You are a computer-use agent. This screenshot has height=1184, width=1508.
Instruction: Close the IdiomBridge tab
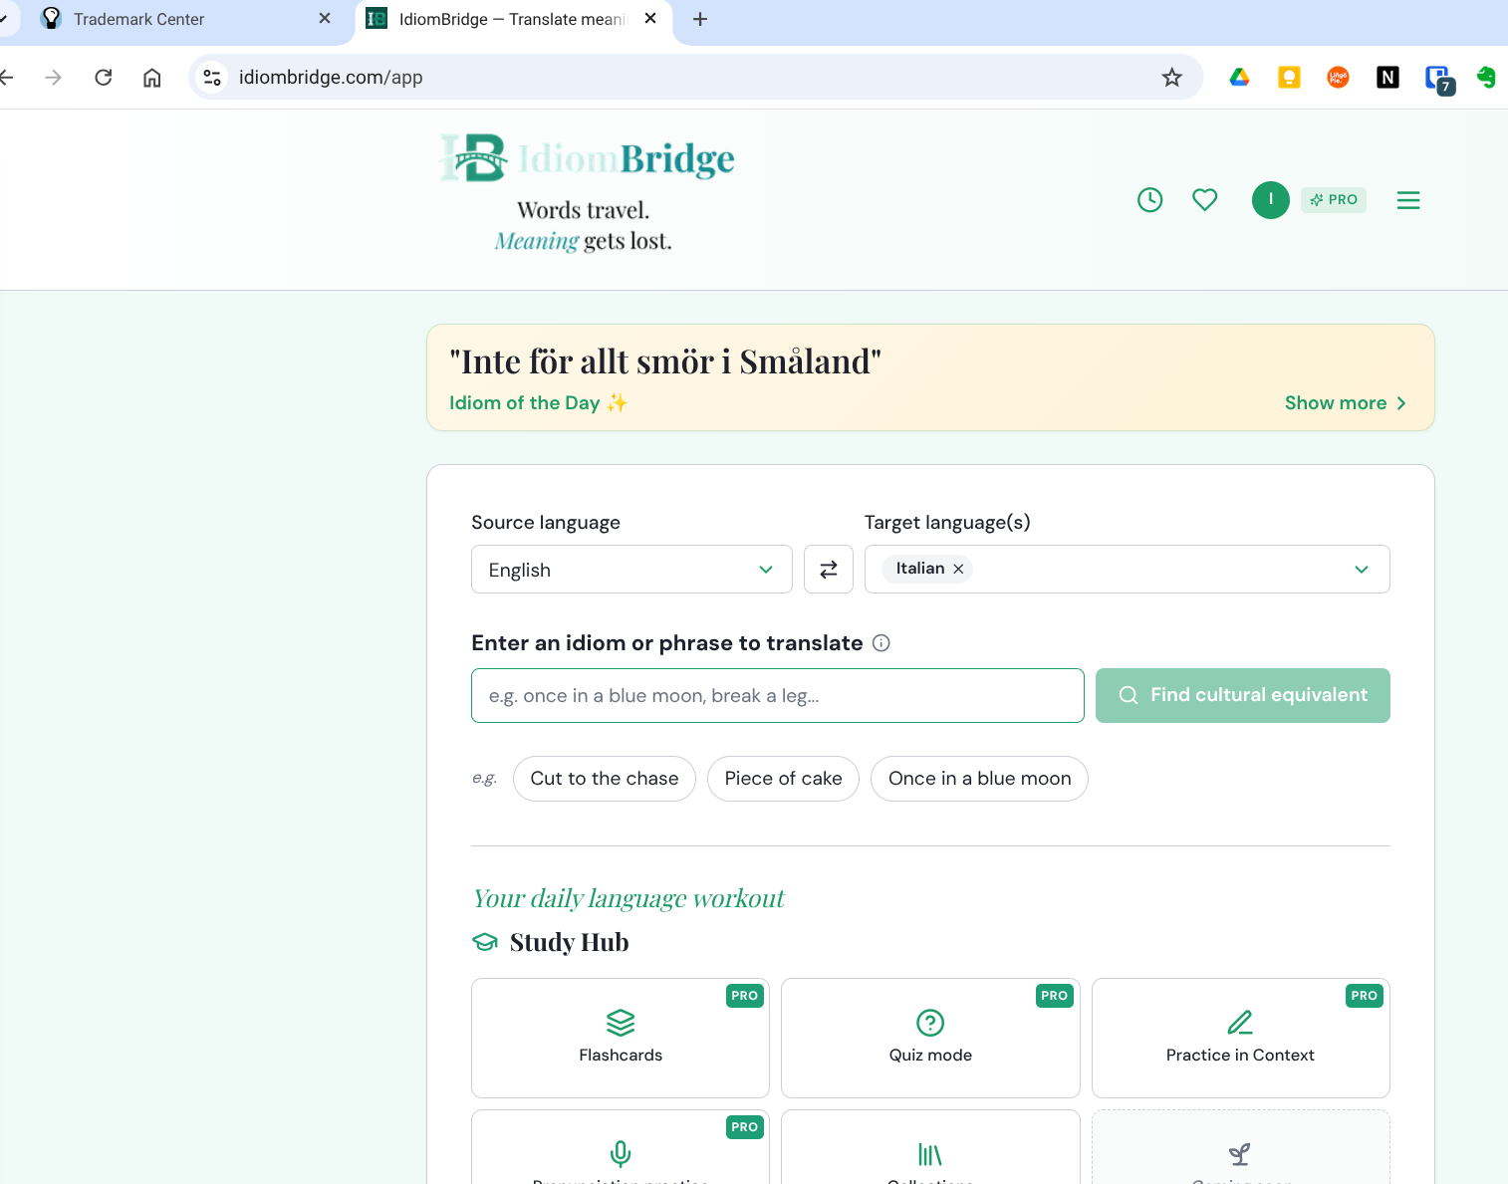coord(650,19)
